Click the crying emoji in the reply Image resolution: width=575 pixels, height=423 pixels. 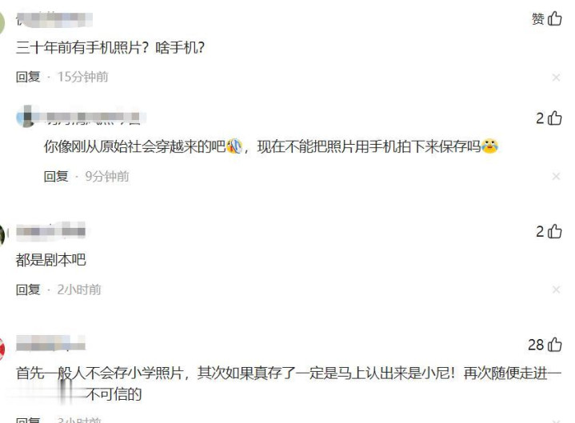coord(489,146)
